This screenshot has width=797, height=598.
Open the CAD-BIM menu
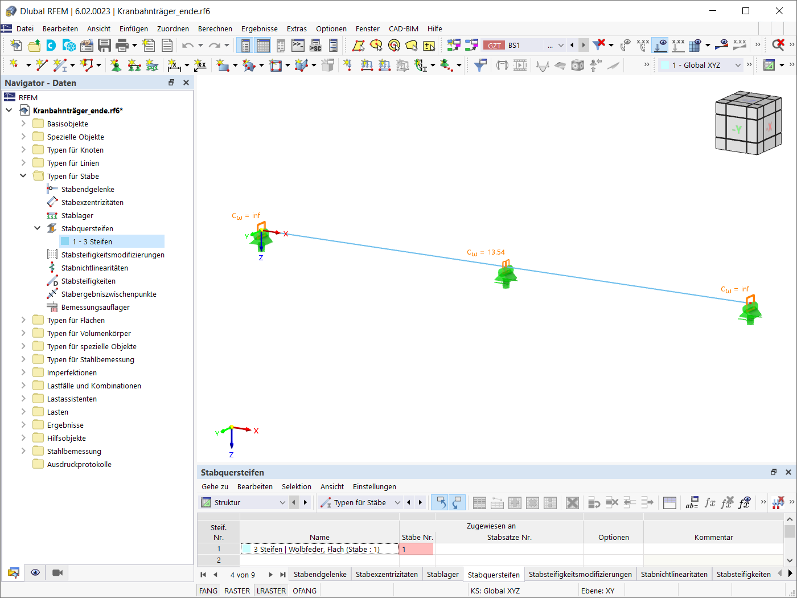pyautogui.click(x=404, y=28)
